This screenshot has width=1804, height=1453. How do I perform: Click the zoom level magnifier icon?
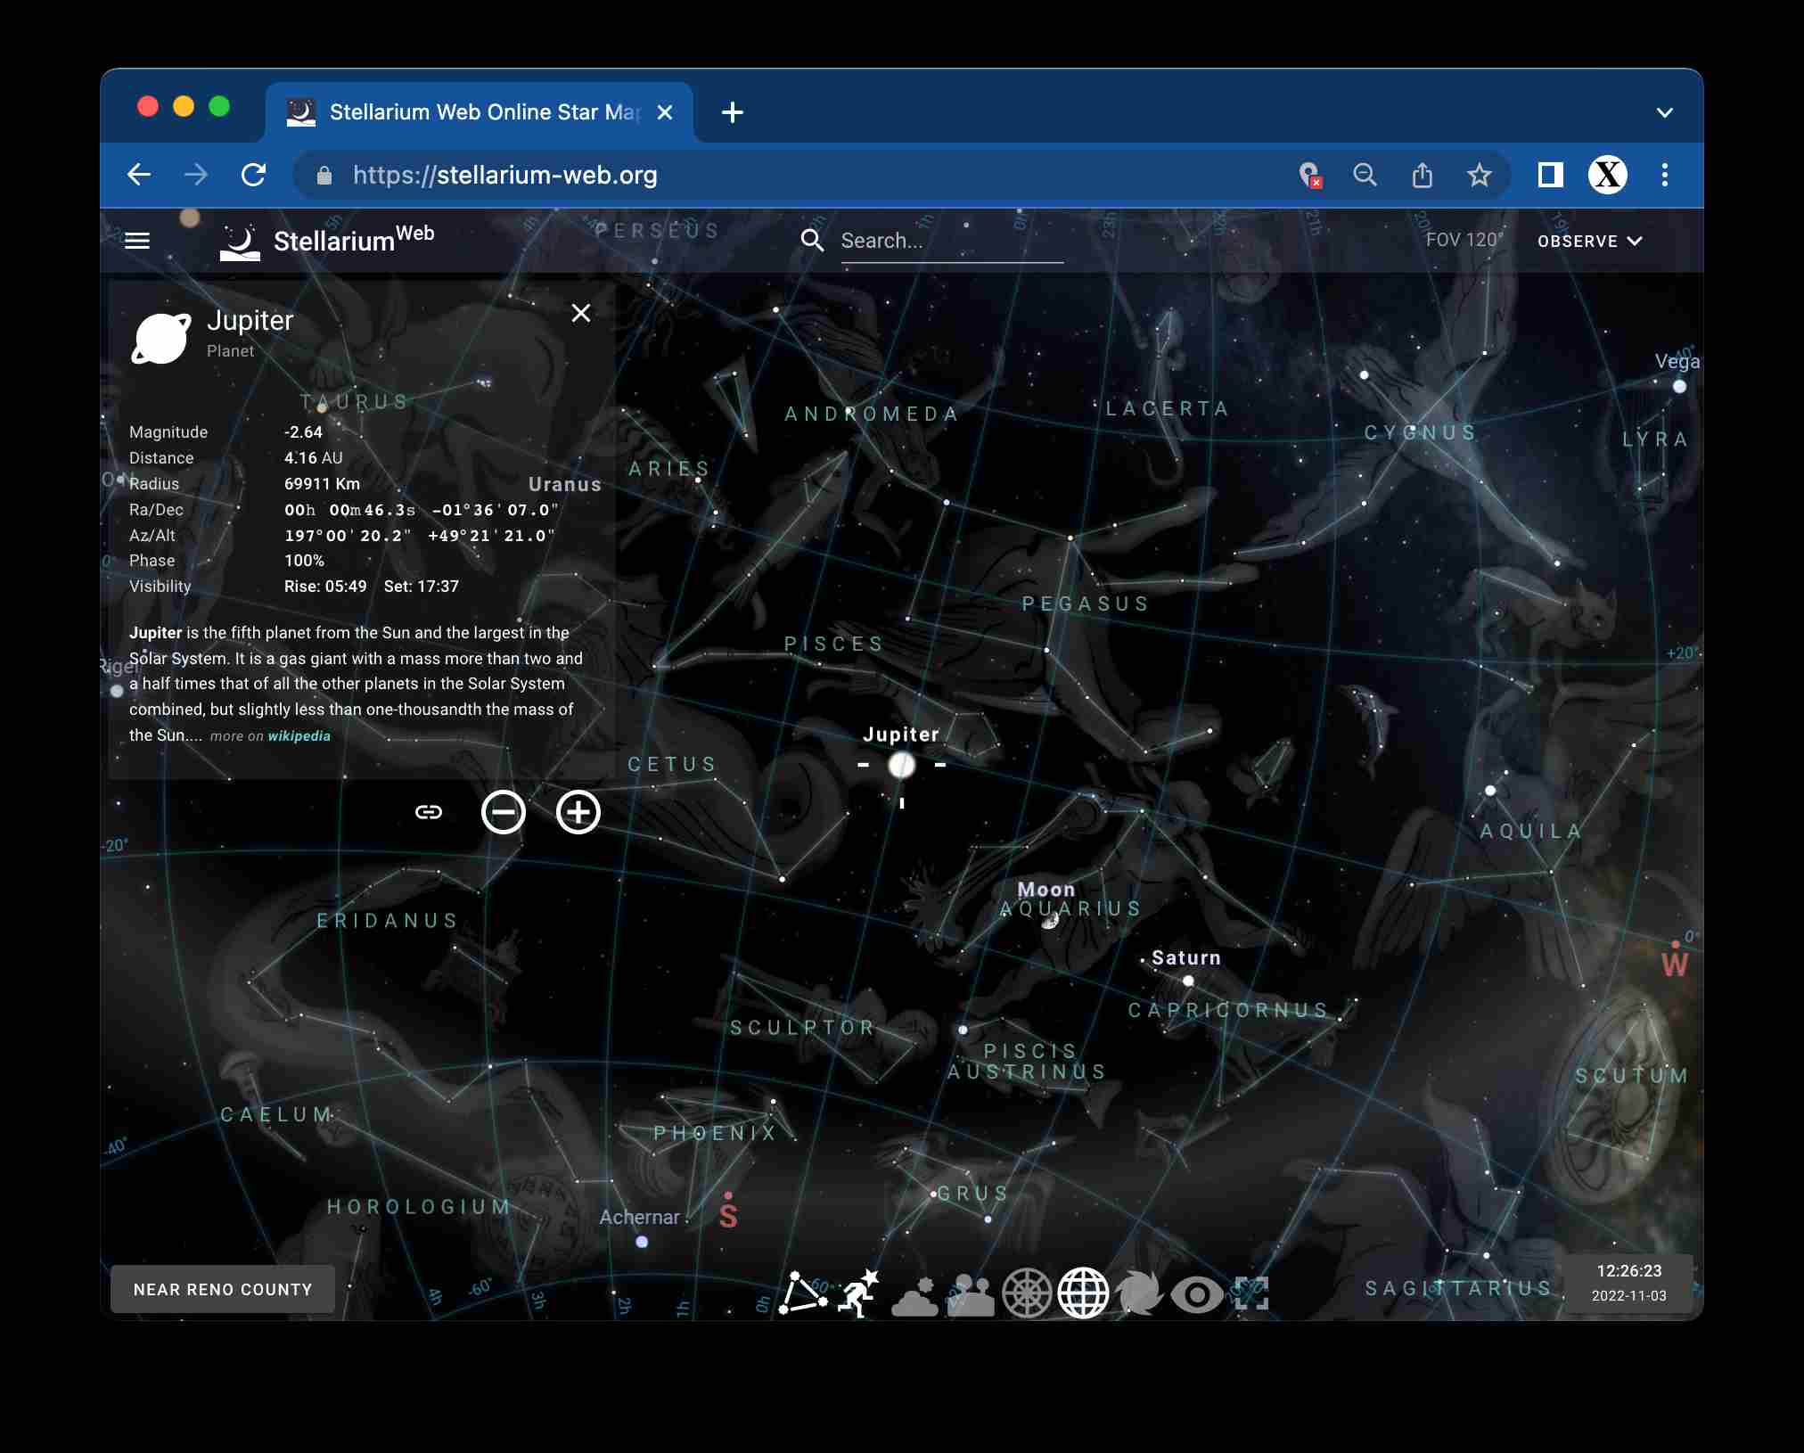point(1365,175)
